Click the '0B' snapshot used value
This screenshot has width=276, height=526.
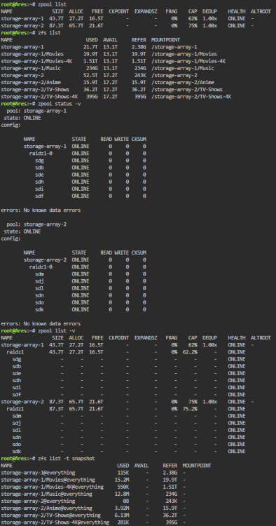[x=126, y=501]
